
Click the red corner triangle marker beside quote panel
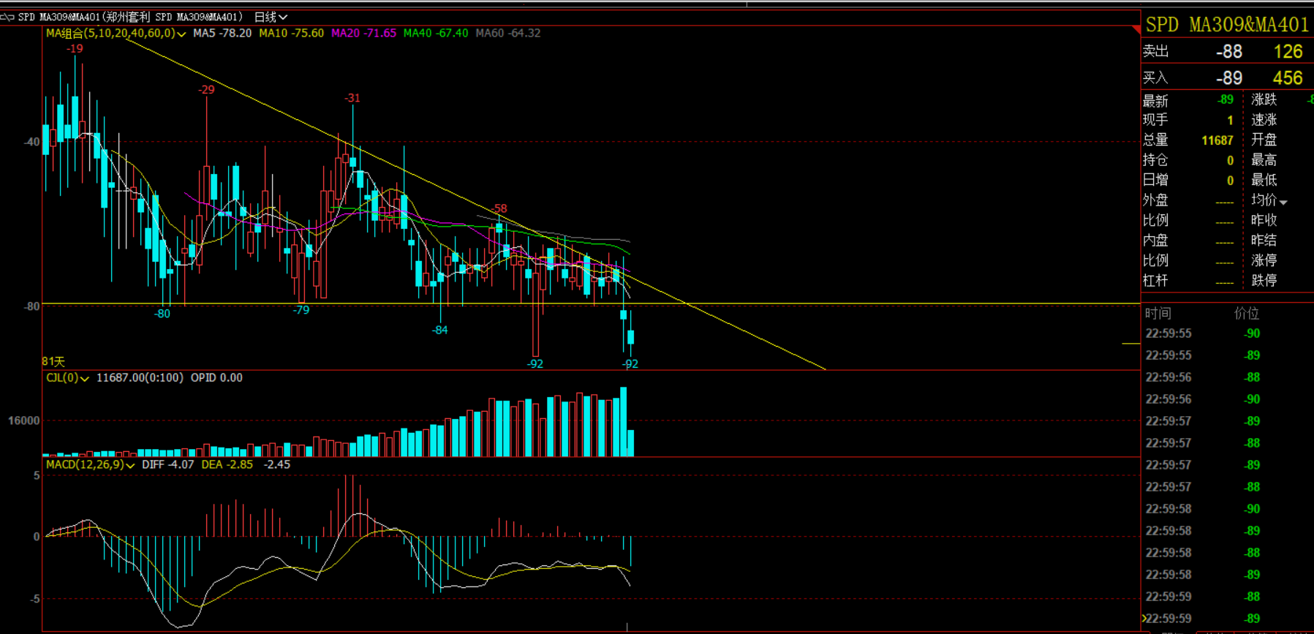[1136, 29]
